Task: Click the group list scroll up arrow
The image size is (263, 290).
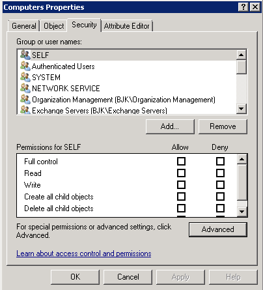Action: pos(242,55)
